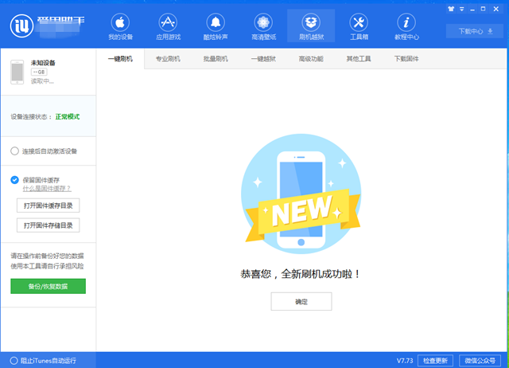509x368 pixels.
Task: Open the 什么是固件缓存? help link
Action: (47, 189)
